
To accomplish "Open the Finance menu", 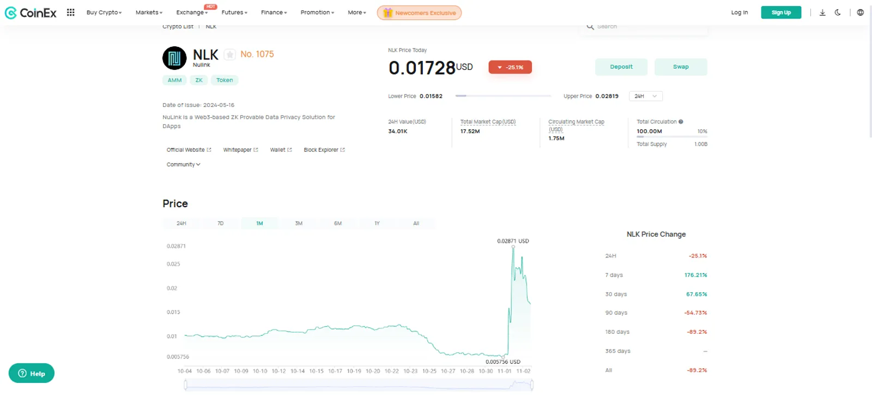I will click(x=274, y=13).
